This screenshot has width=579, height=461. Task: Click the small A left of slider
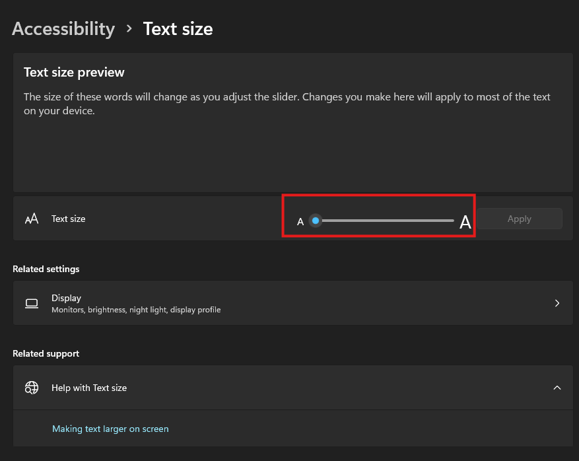click(x=300, y=222)
